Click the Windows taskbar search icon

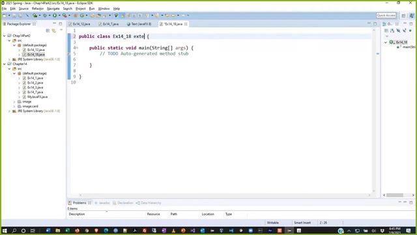point(14,230)
